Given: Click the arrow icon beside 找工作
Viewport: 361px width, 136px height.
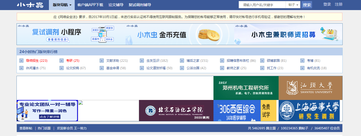Looking at the screenshot, I should (262, 68).
